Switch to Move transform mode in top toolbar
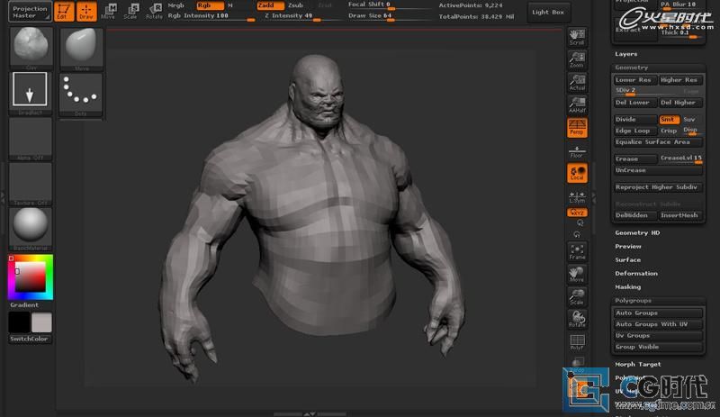The width and height of the screenshot is (720, 417). tap(108, 12)
